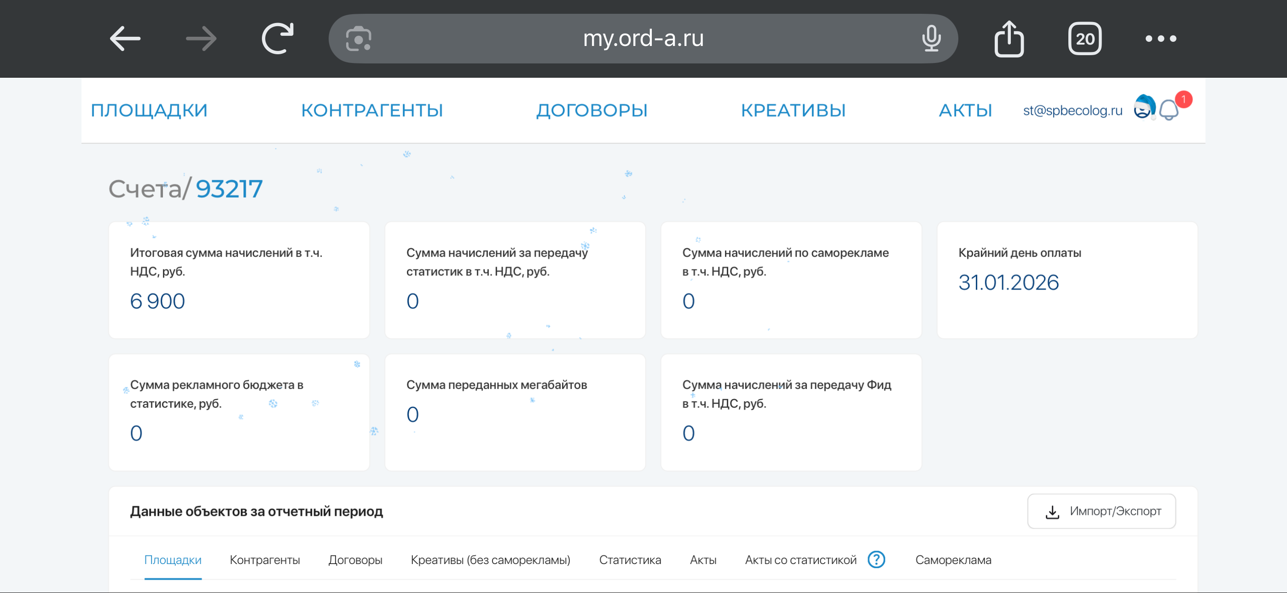
Task: Tap the camera search lens icon
Action: pos(358,39)
